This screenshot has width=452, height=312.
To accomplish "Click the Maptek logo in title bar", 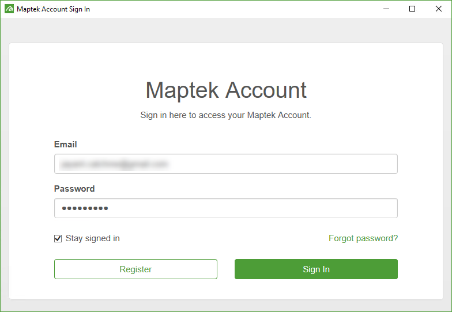I will tap(9, 9).
